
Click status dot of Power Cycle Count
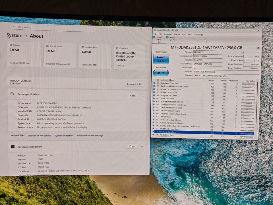click(154, 92)
